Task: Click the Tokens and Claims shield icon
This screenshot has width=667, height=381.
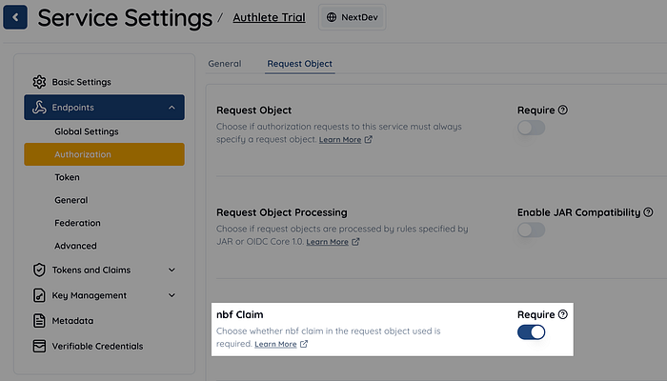Action: click(39, 270)
